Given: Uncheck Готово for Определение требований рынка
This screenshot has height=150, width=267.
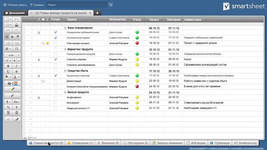Looking at the screenshot, I should click(x=55, y=32).
